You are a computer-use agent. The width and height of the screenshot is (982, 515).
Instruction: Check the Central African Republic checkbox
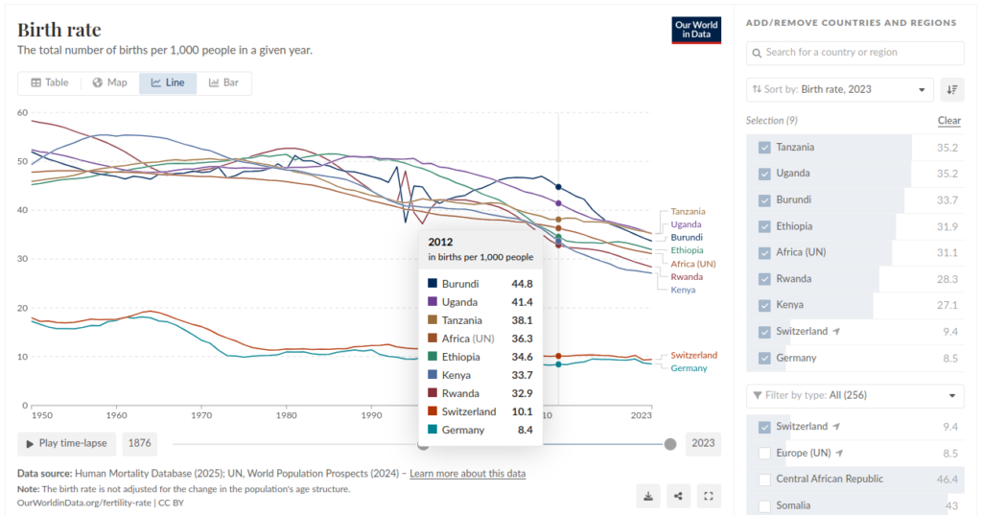(x=764, y=480)
